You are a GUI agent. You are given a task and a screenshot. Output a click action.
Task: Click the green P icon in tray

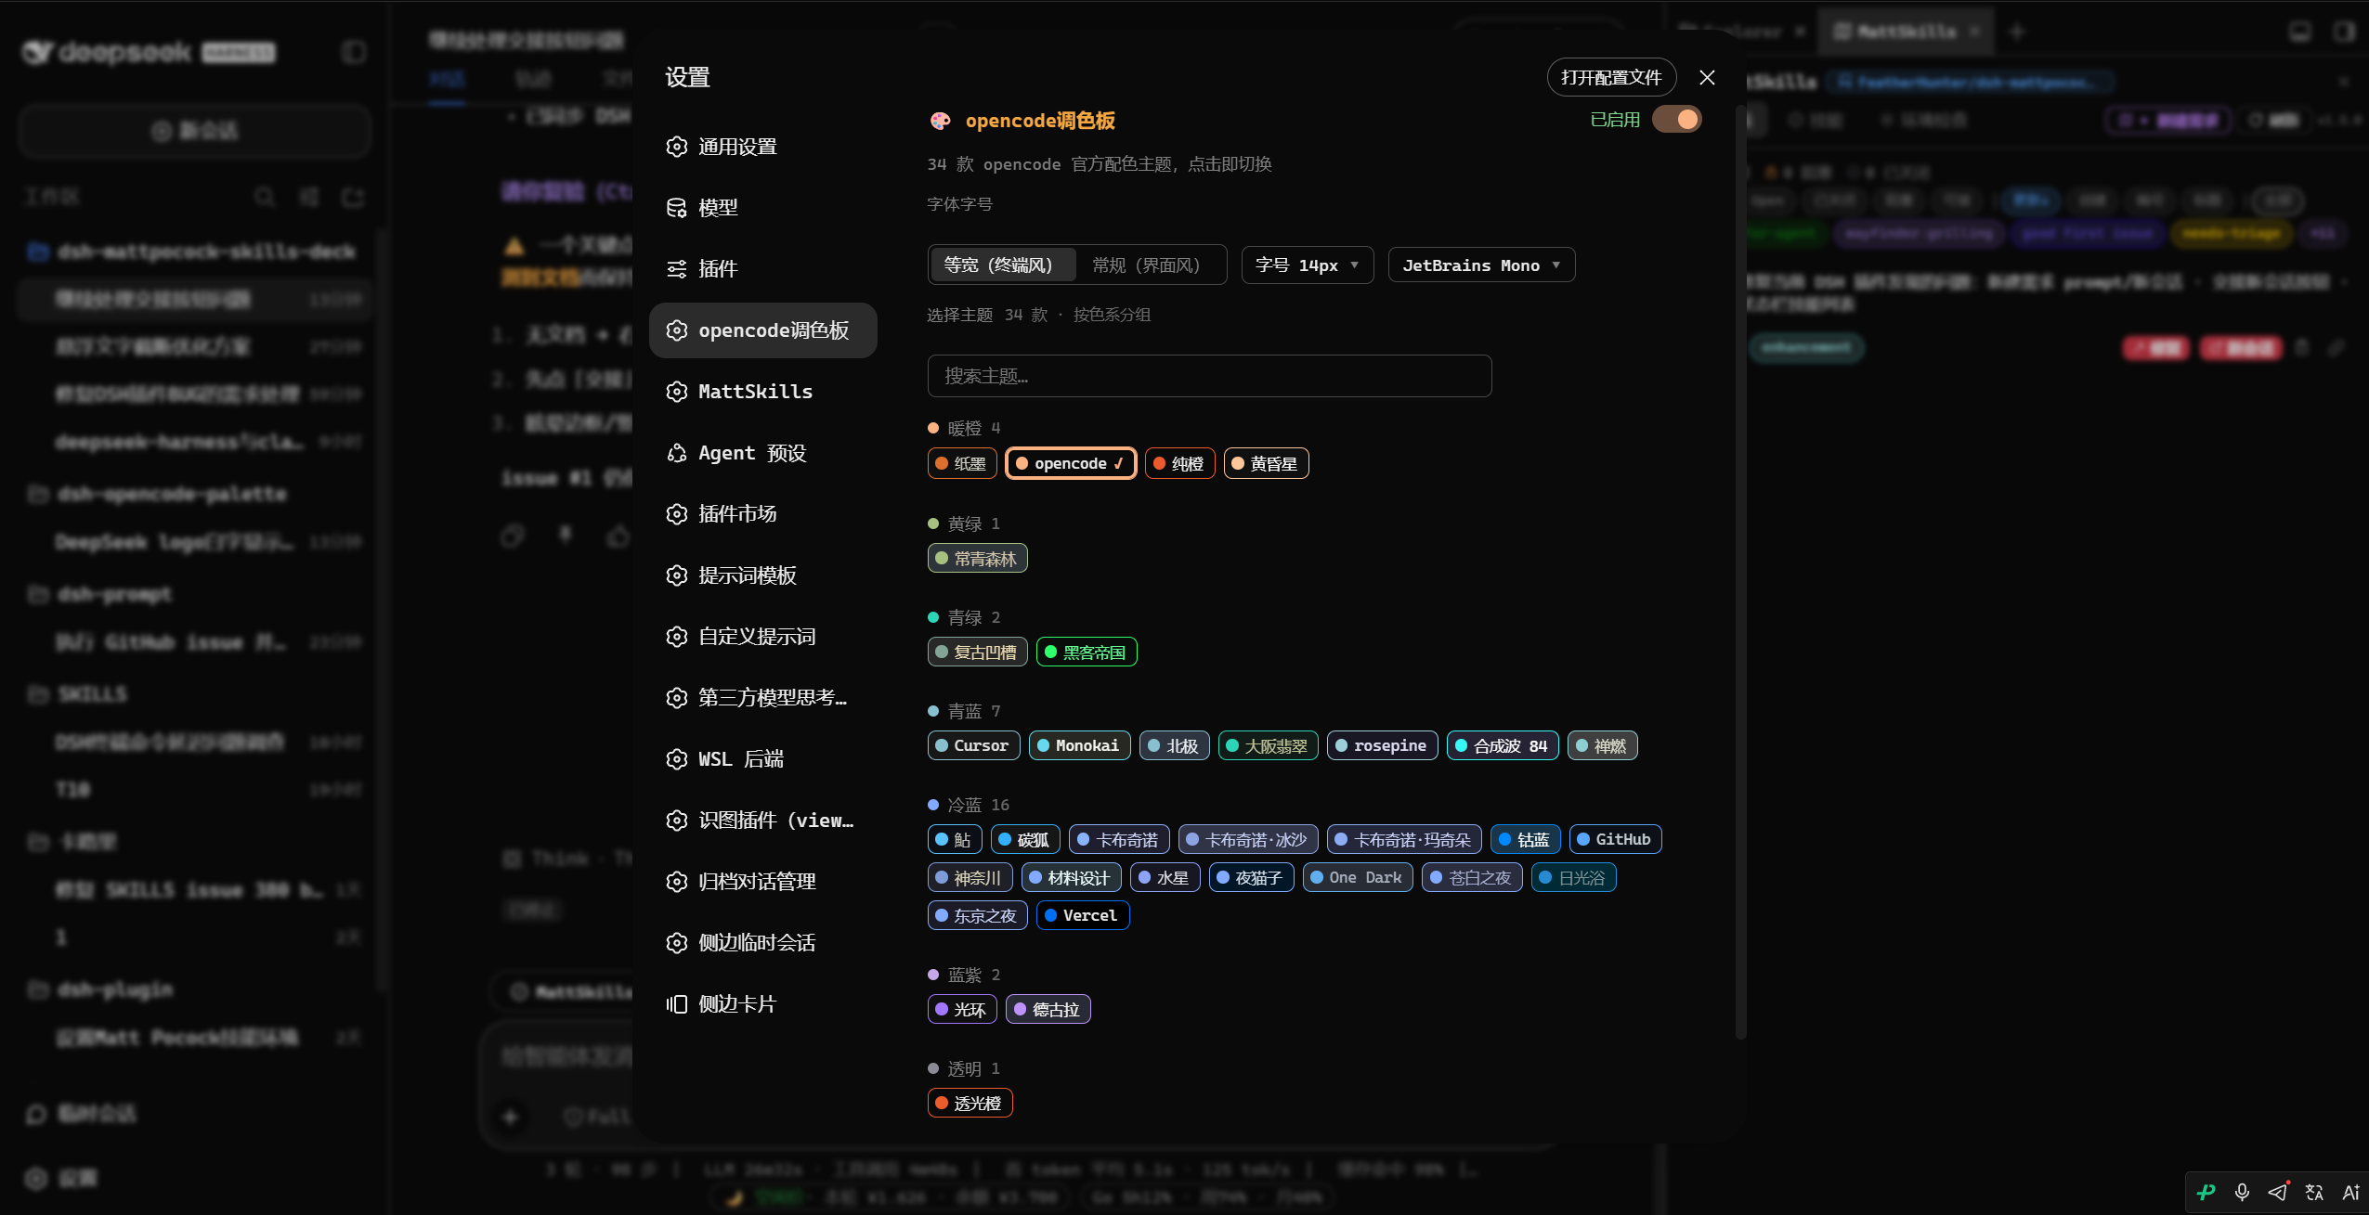(2206, 1193)
